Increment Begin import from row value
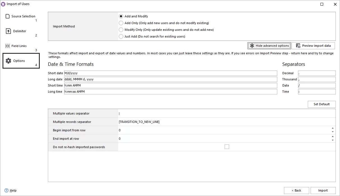 click(333, 129)
